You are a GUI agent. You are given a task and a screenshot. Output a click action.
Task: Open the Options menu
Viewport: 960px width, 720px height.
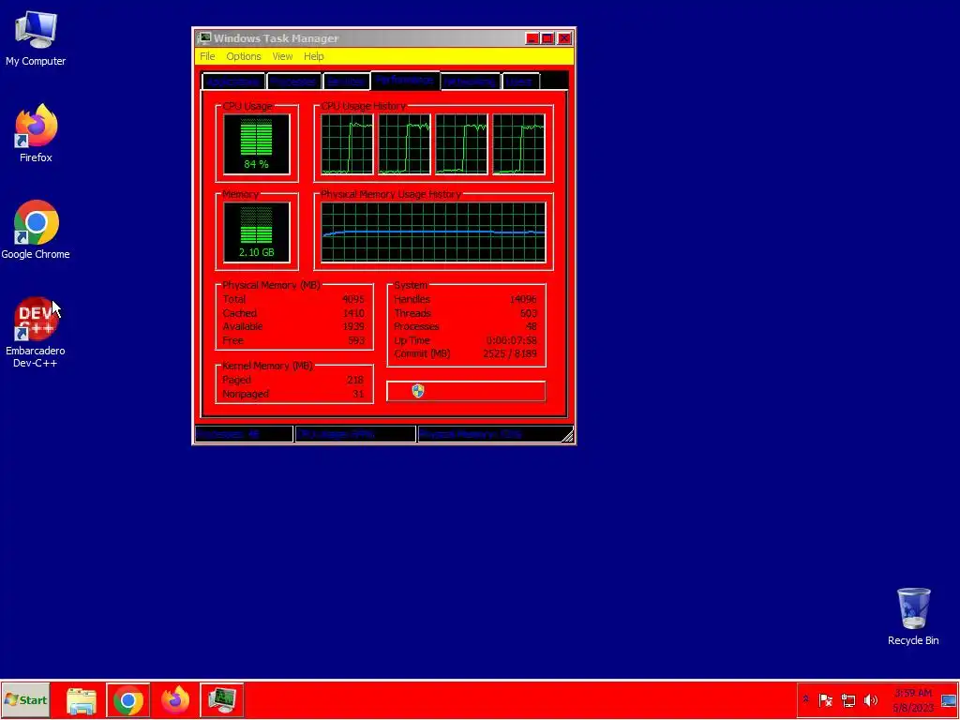(x=244, y=56)
